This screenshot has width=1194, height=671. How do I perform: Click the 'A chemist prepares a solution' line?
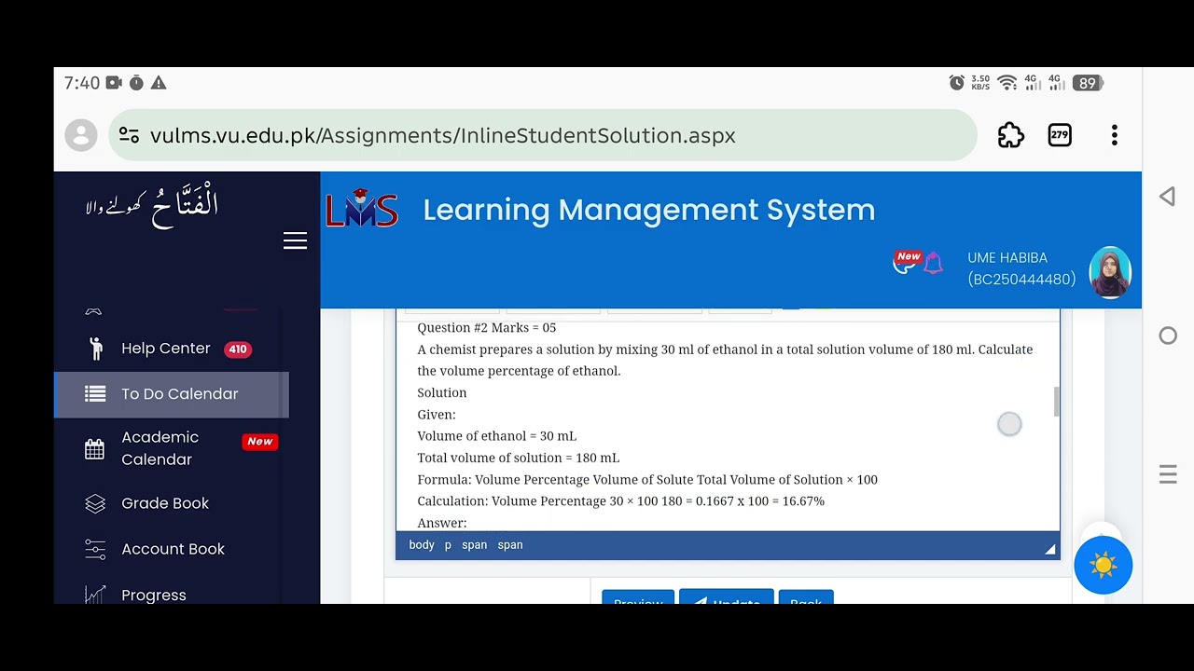[725, 360]
